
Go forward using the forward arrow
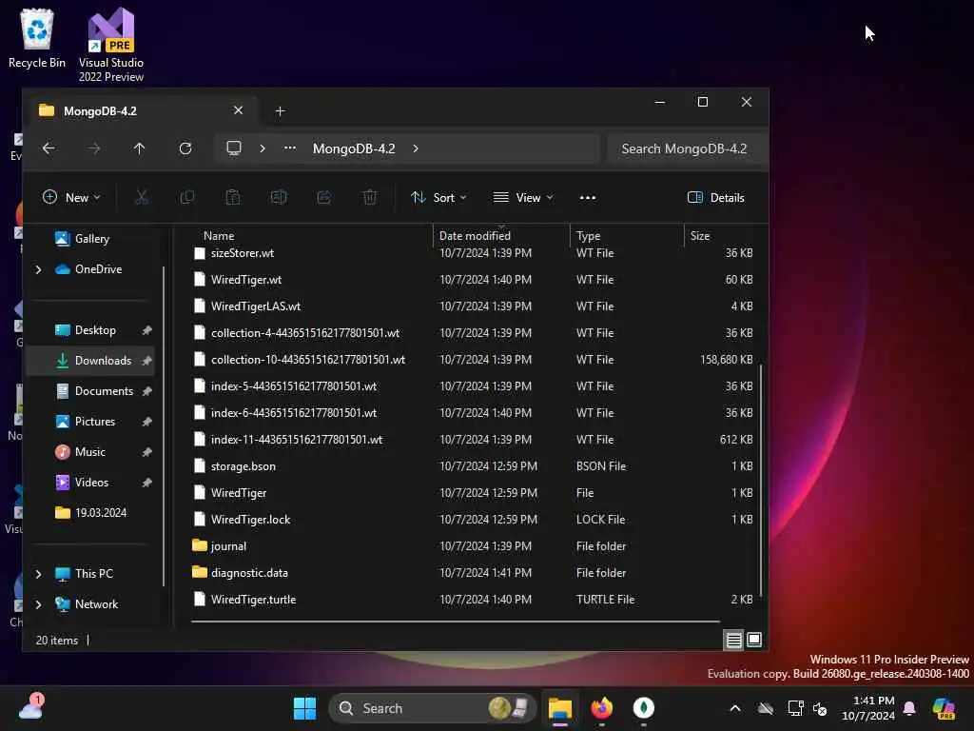(x=94, y=148)
